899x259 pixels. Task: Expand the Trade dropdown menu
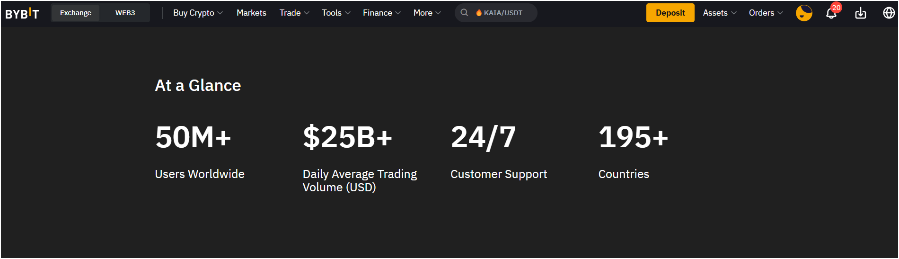click(x=294, y=13)
